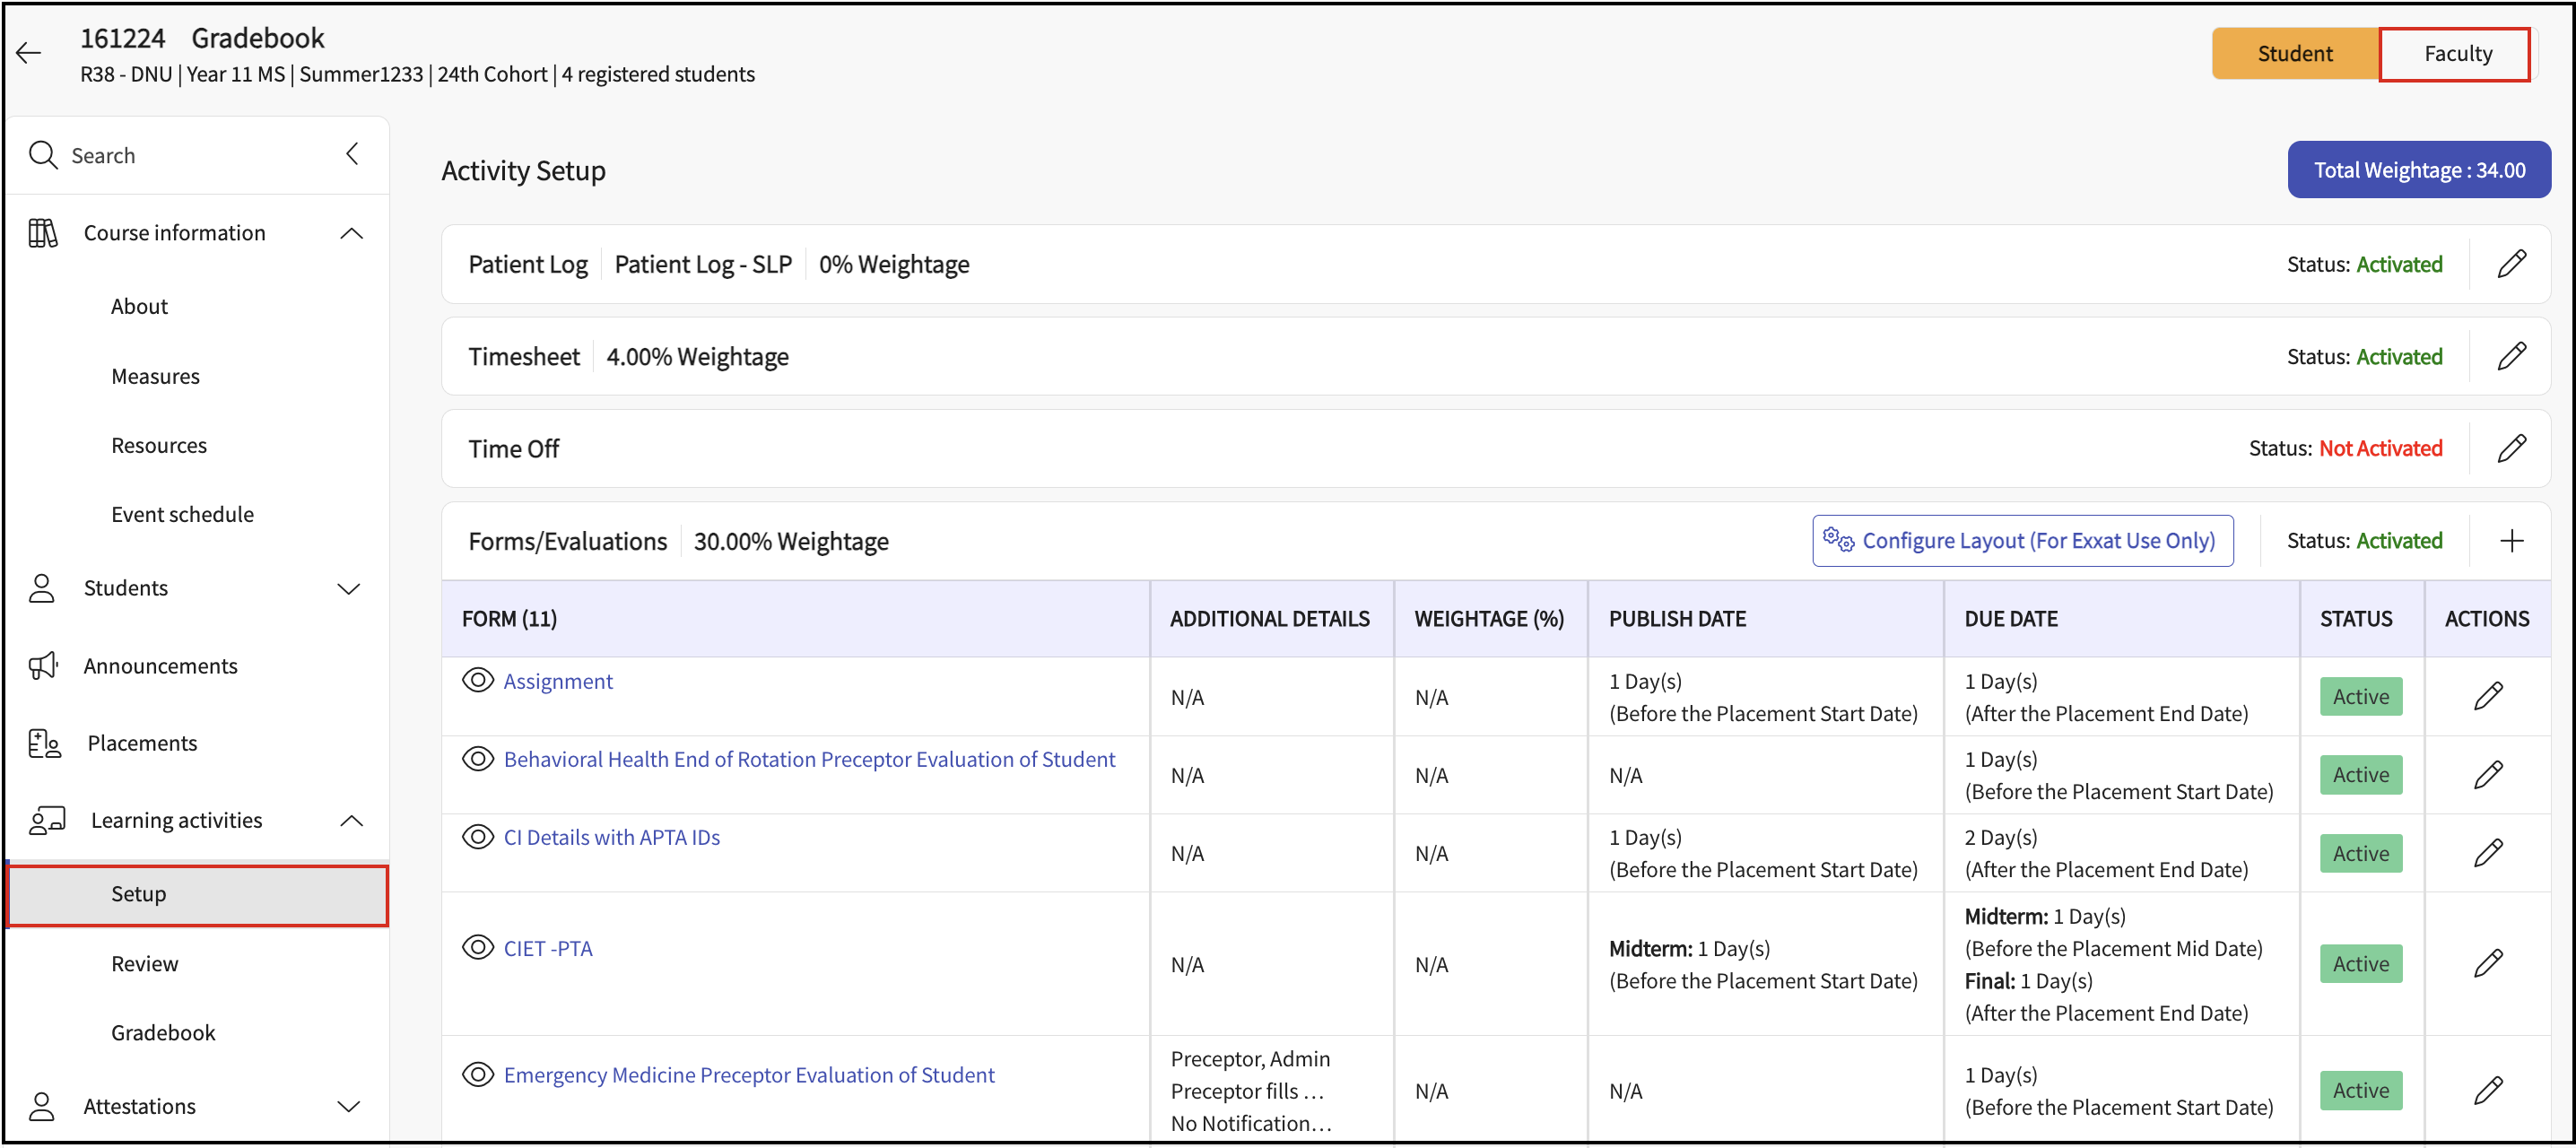Click the back arrow next to Gradebook

click(x=29, y=53)
